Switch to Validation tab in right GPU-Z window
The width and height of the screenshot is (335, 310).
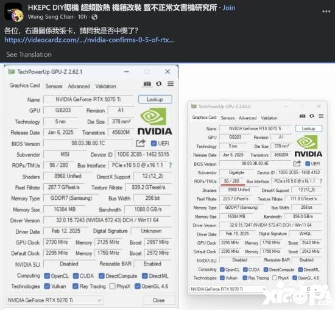click(269, 118)
